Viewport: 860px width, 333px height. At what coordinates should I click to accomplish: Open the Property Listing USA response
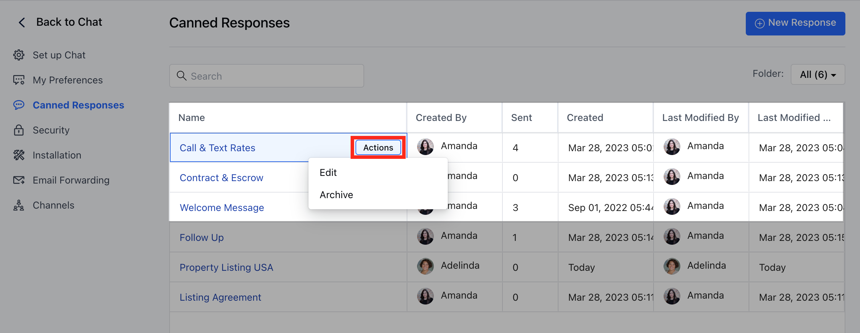(x=226, y=267)
